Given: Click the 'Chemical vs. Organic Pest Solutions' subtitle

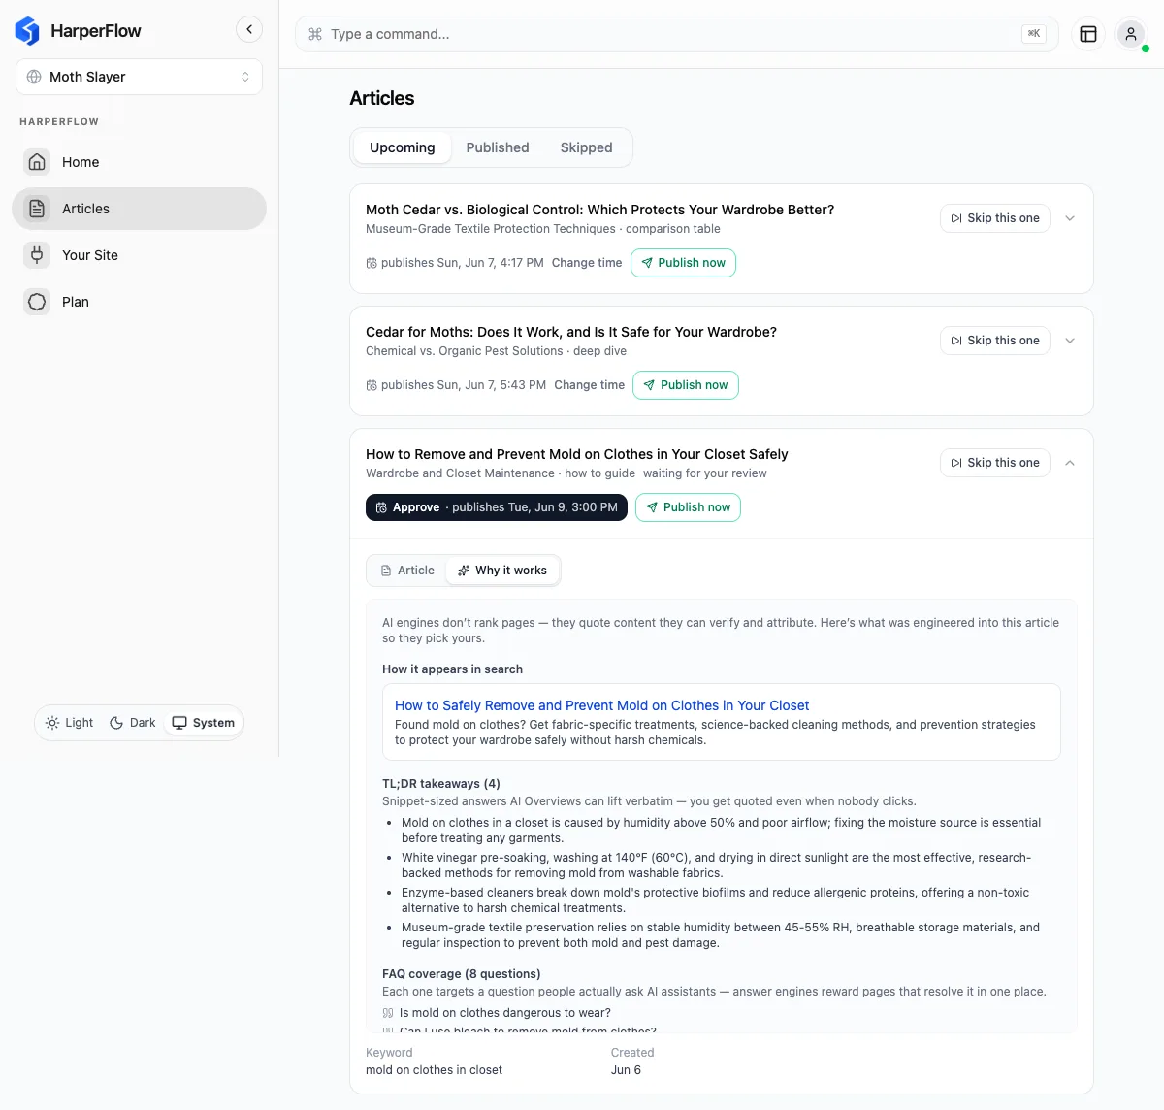Looking at the screenshot, I should point(465,351).
